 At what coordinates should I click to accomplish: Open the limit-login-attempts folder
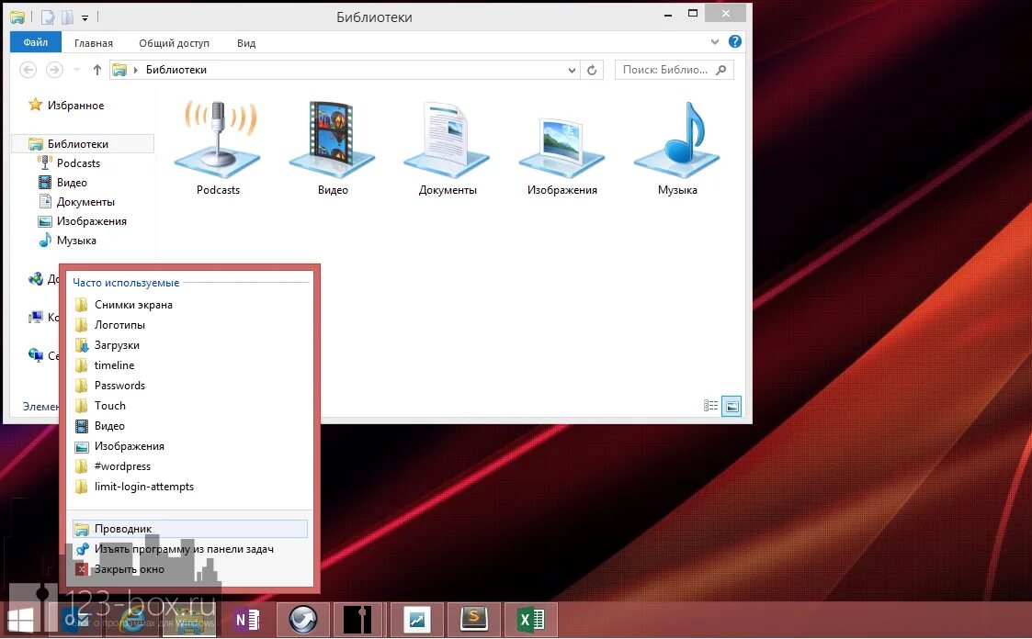[x=145, y=487]
